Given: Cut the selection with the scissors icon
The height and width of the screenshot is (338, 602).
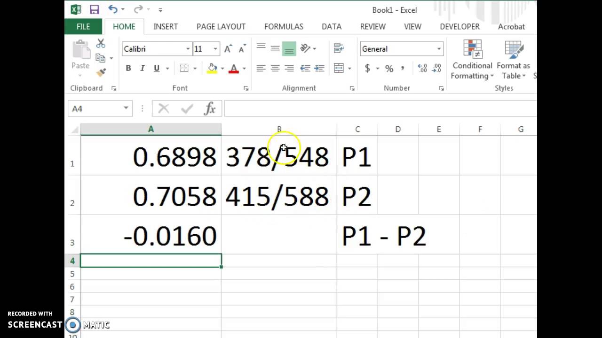Looking at the screenshot, I should click(x=101, y=44).
